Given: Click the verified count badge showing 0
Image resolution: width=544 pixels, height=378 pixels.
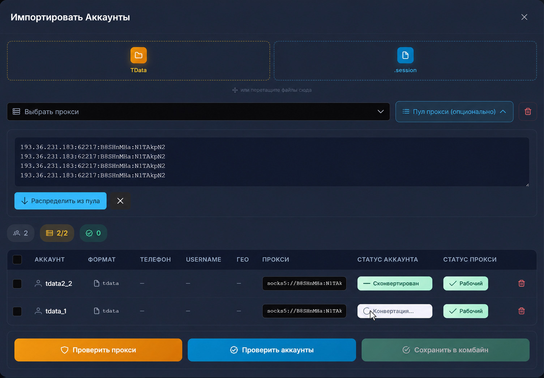Looking at the screenshot, I should click(x=93, y=233).
